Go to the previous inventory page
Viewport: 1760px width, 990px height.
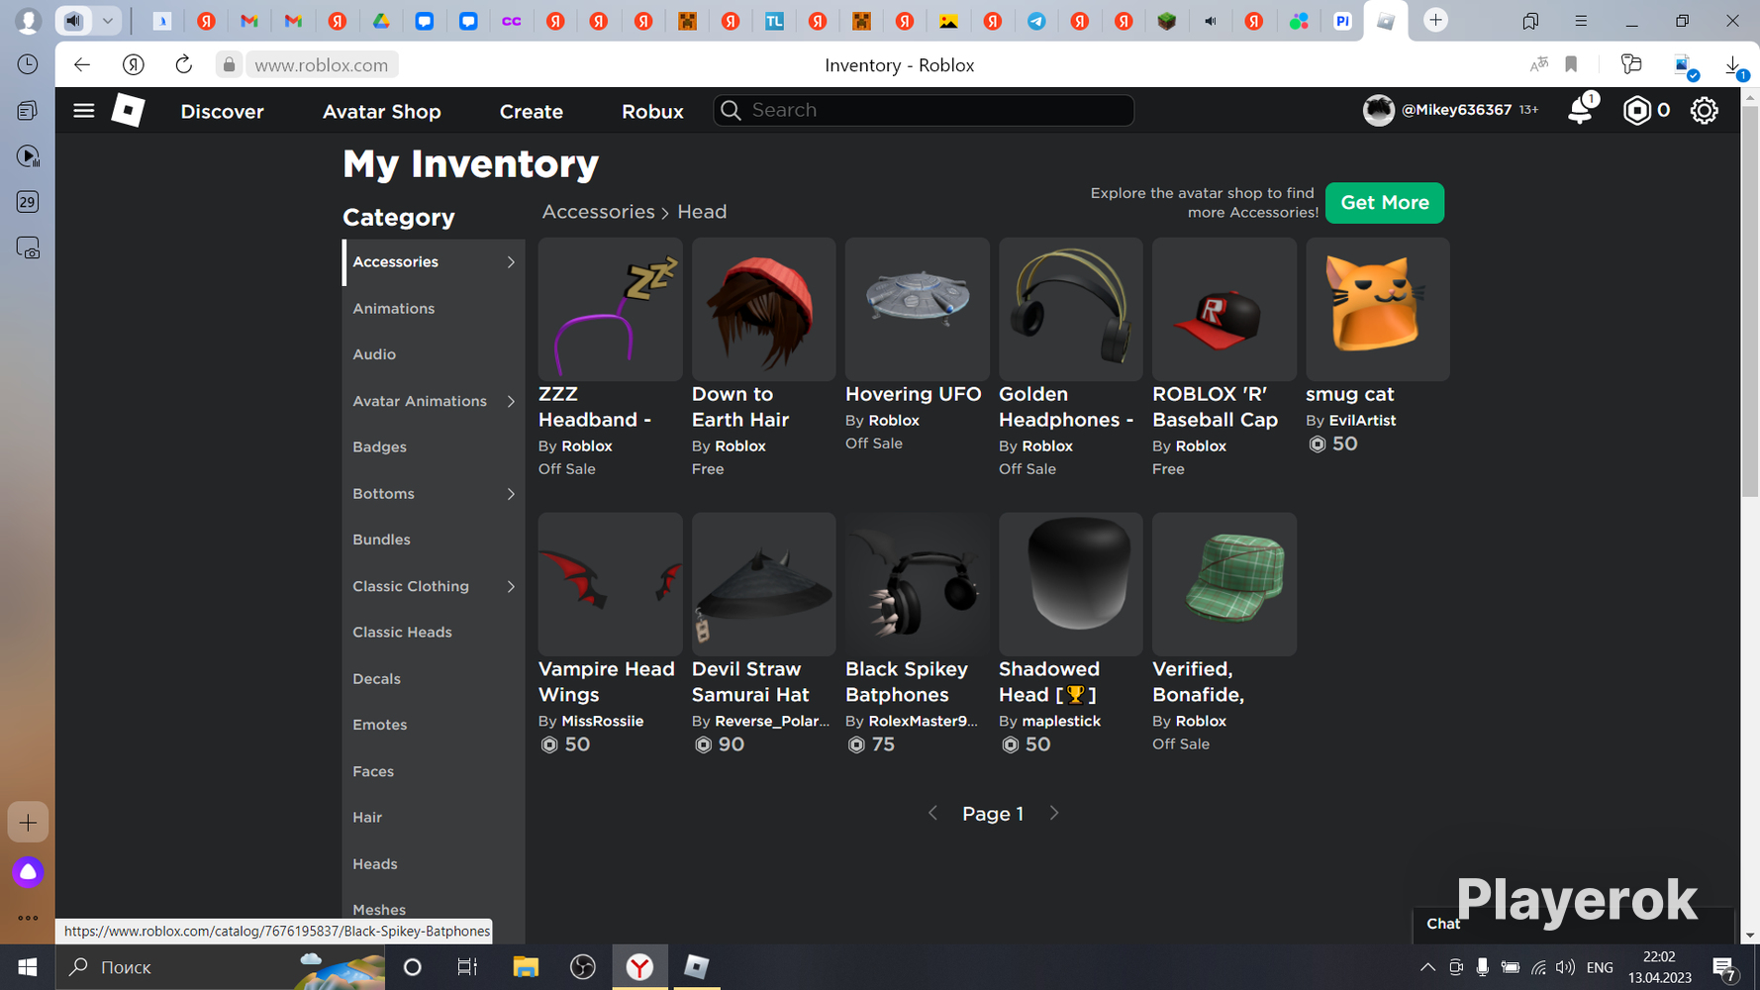(x=932, y=813)
